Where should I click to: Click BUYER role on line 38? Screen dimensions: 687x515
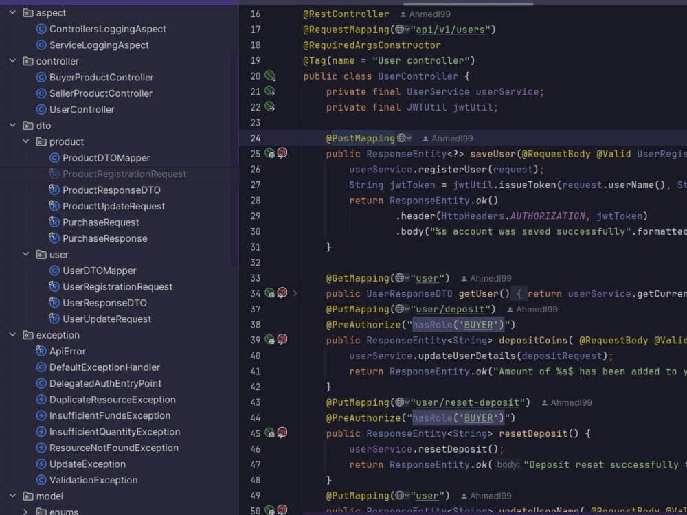pyautogui.click(x=478, y=325)
